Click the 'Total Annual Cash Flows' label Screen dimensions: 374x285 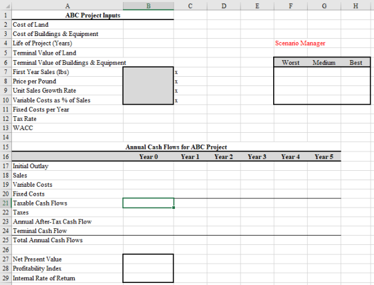tap(47, 240)
